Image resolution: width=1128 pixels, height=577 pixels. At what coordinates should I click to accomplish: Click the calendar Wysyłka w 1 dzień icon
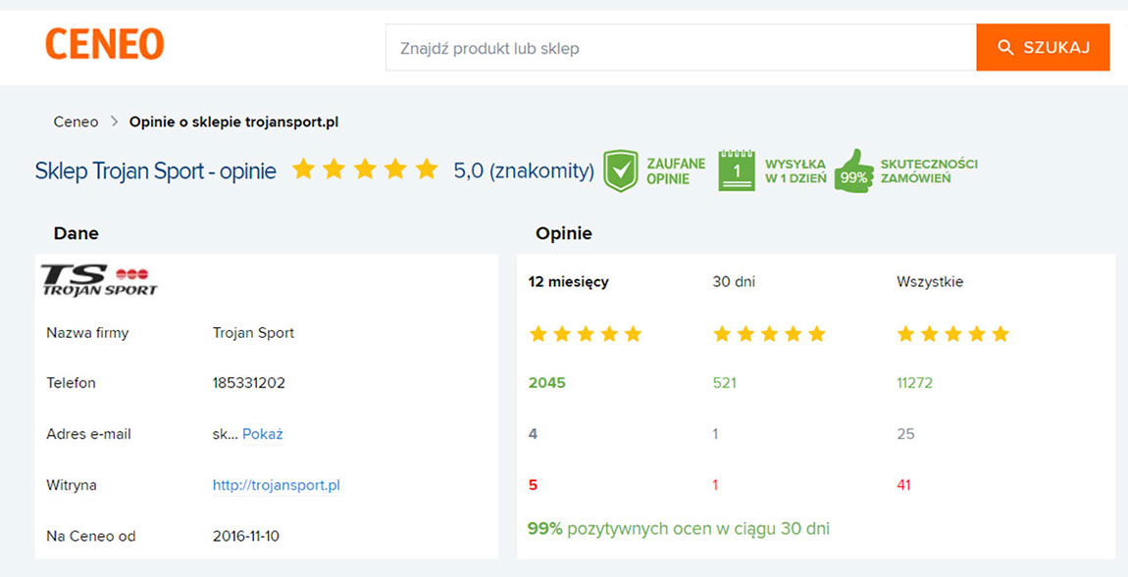pos(737,170)
